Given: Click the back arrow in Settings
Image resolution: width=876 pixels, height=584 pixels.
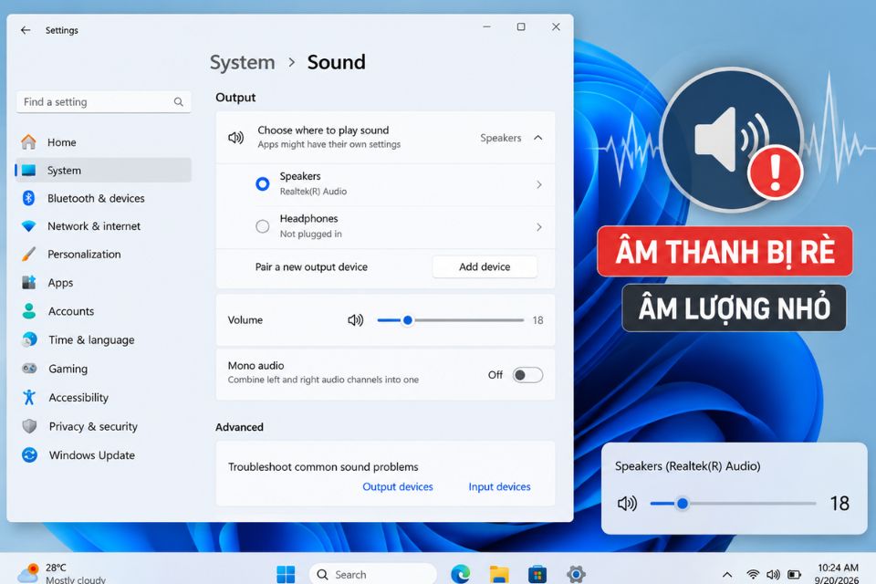Looking at the screenshot, I should coord(26,30).
